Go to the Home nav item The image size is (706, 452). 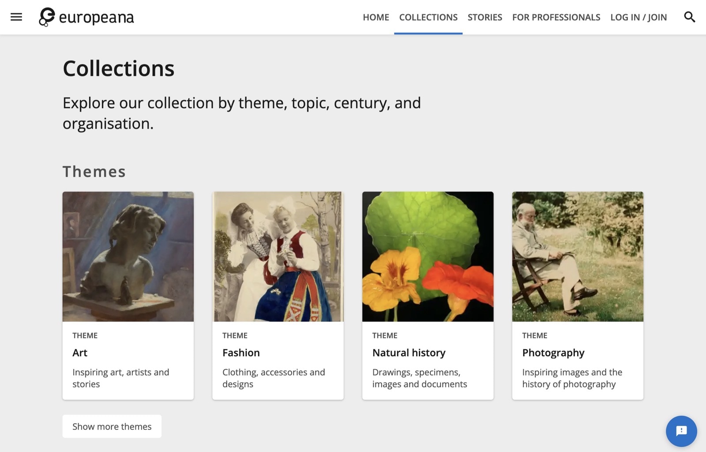pos(376,17)
